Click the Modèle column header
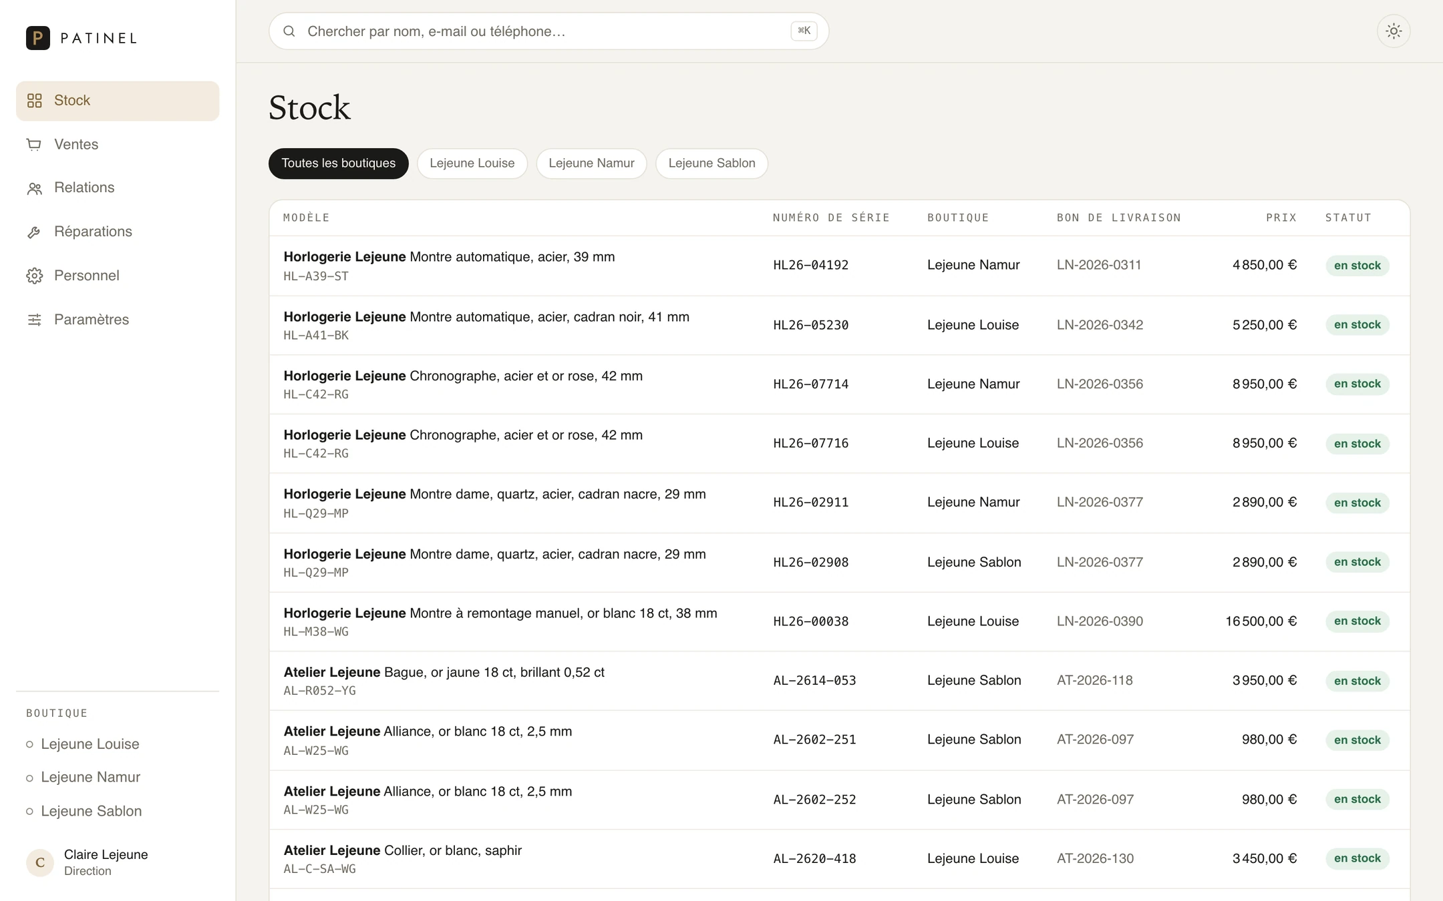1443x901 pixels. tap(307, 218)
